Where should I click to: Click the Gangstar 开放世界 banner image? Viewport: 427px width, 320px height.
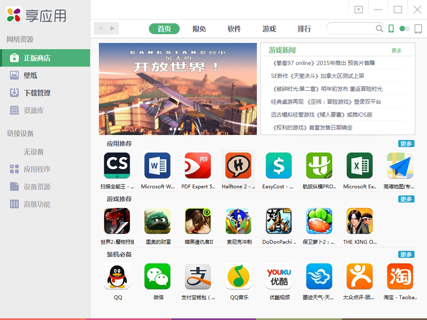[x=178, y=89]
